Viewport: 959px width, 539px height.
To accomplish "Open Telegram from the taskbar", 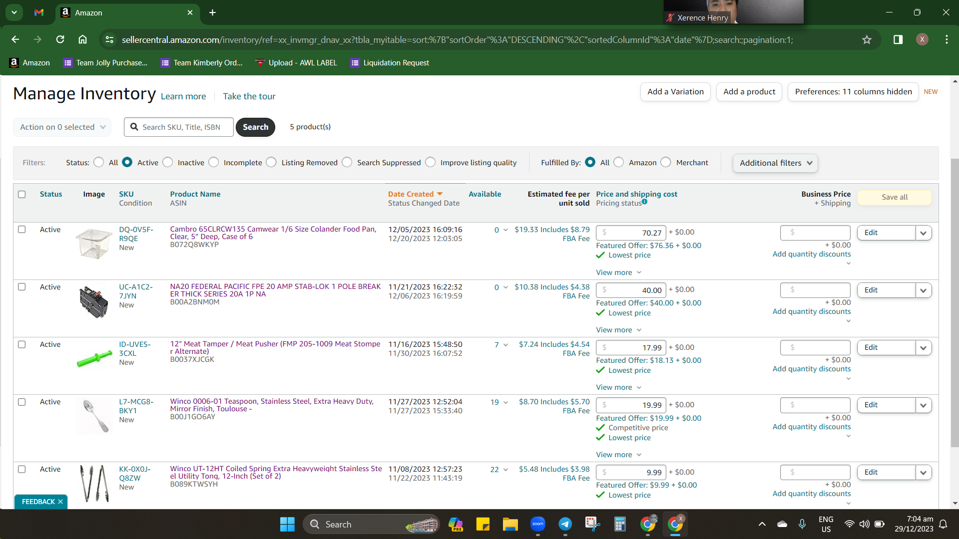I will [565, 525].
